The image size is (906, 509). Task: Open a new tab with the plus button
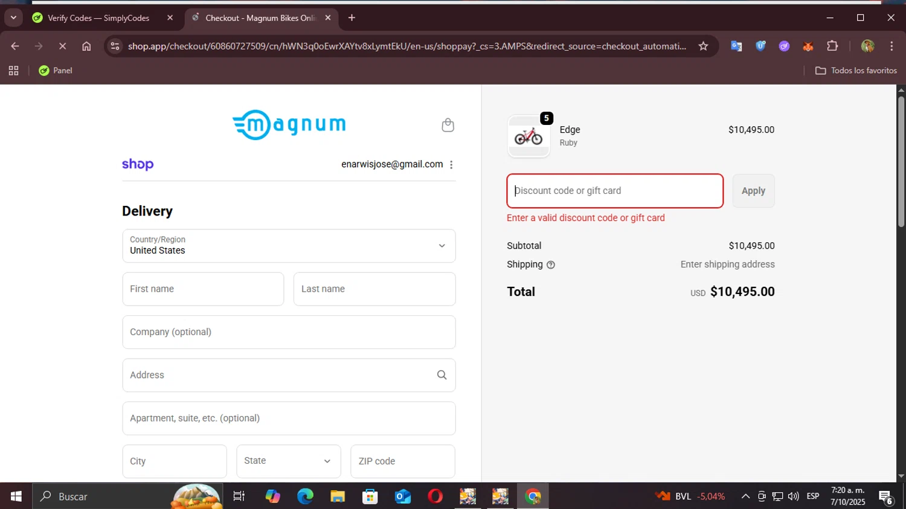coord(352,18)
